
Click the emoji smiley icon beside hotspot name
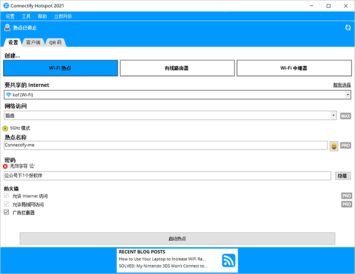click(334, 146)
